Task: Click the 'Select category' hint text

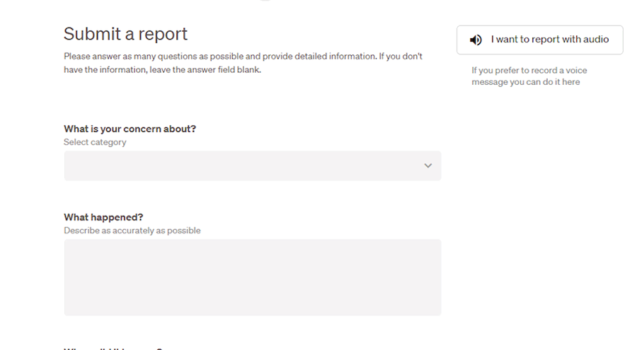Action: 95,142
